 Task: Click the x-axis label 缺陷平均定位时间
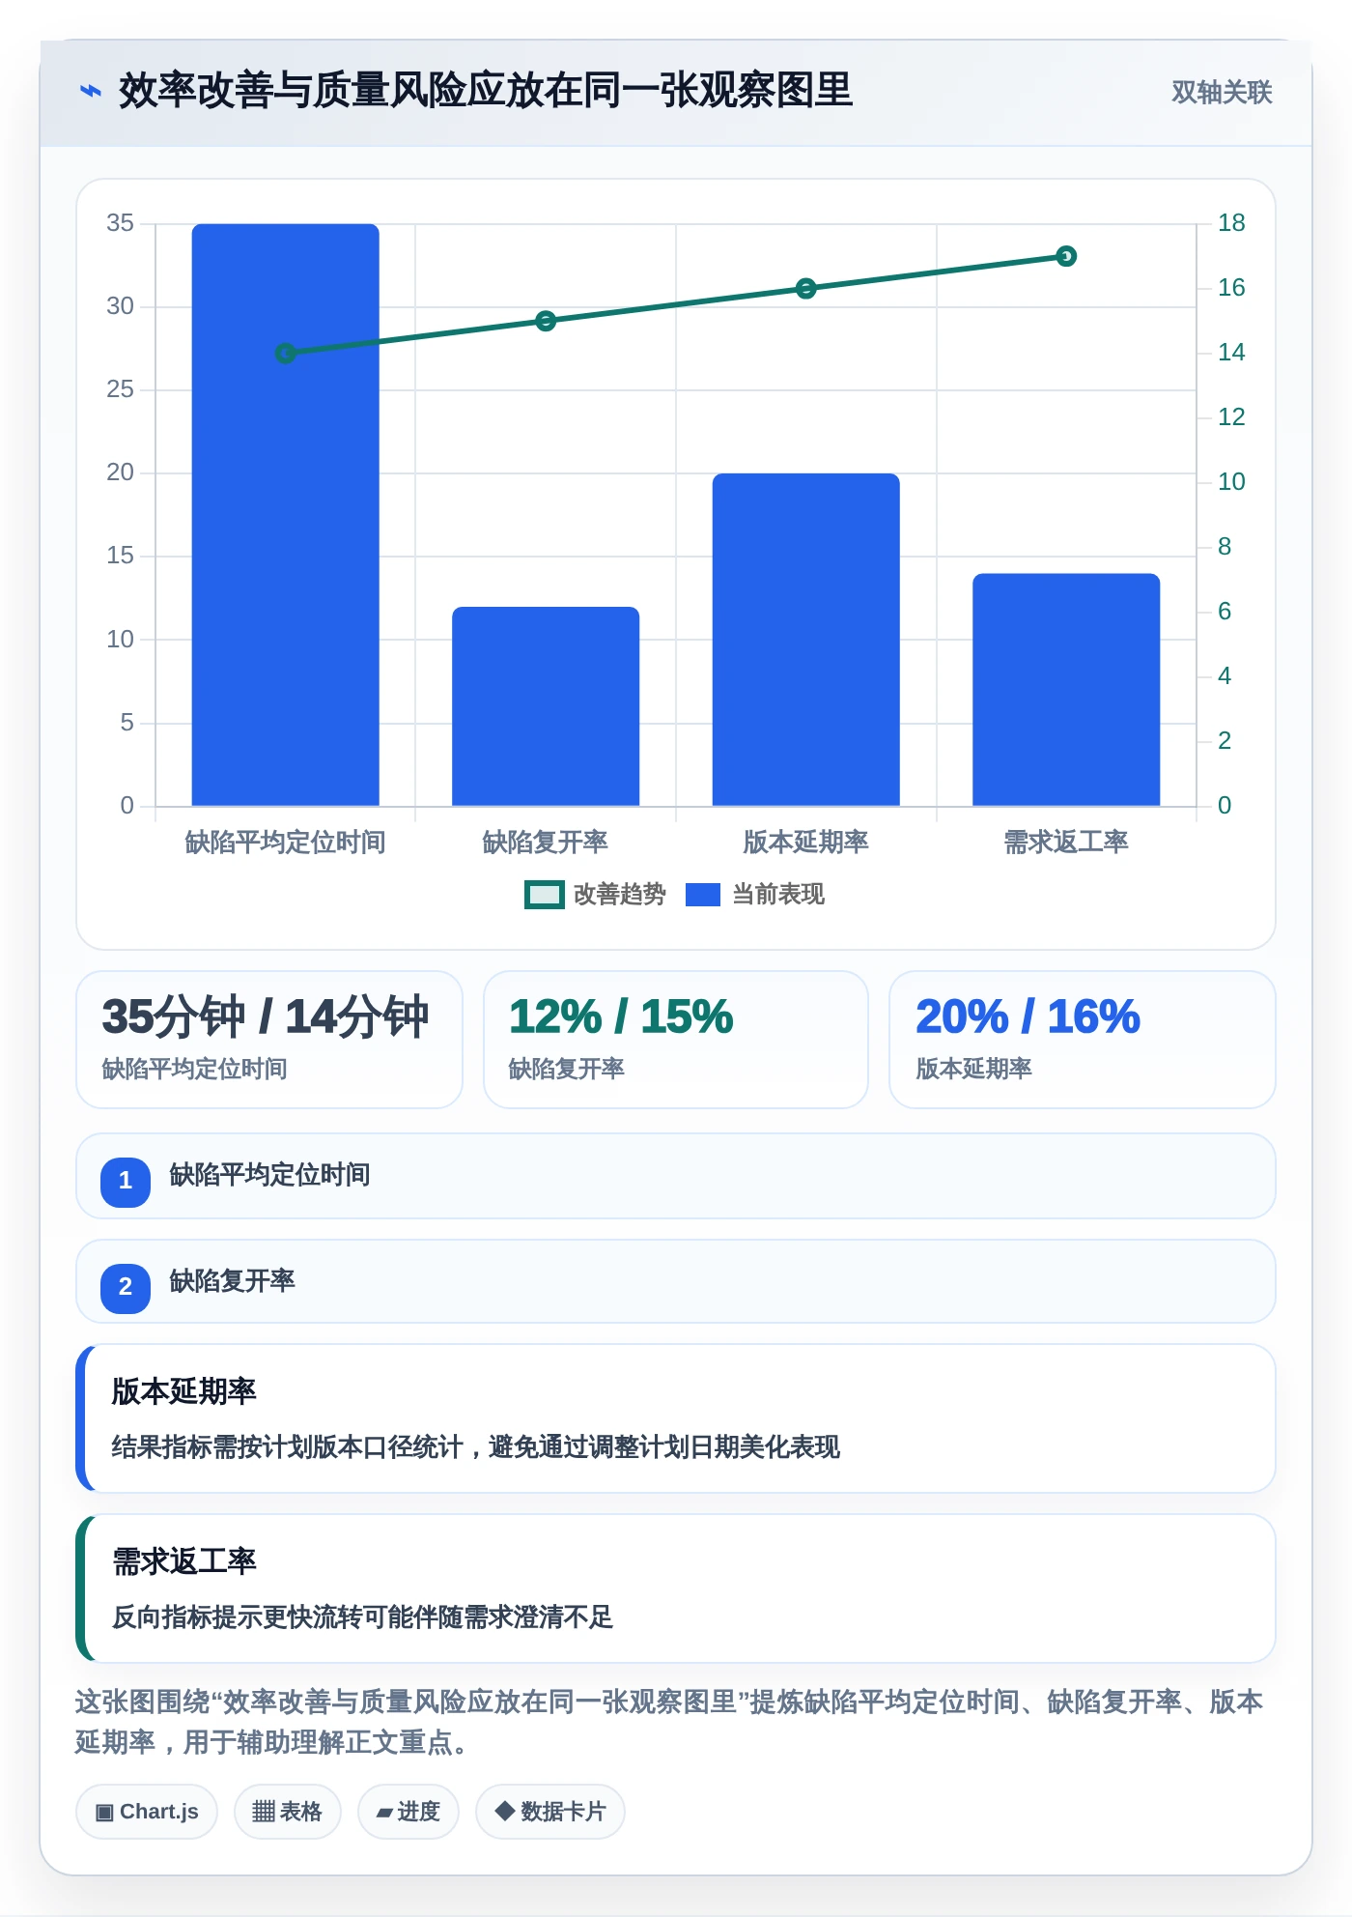[286, 843]
